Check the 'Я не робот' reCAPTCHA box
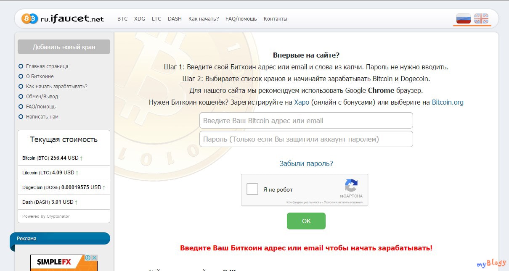Screen dimensions: 509x271 tap(252, 189)
